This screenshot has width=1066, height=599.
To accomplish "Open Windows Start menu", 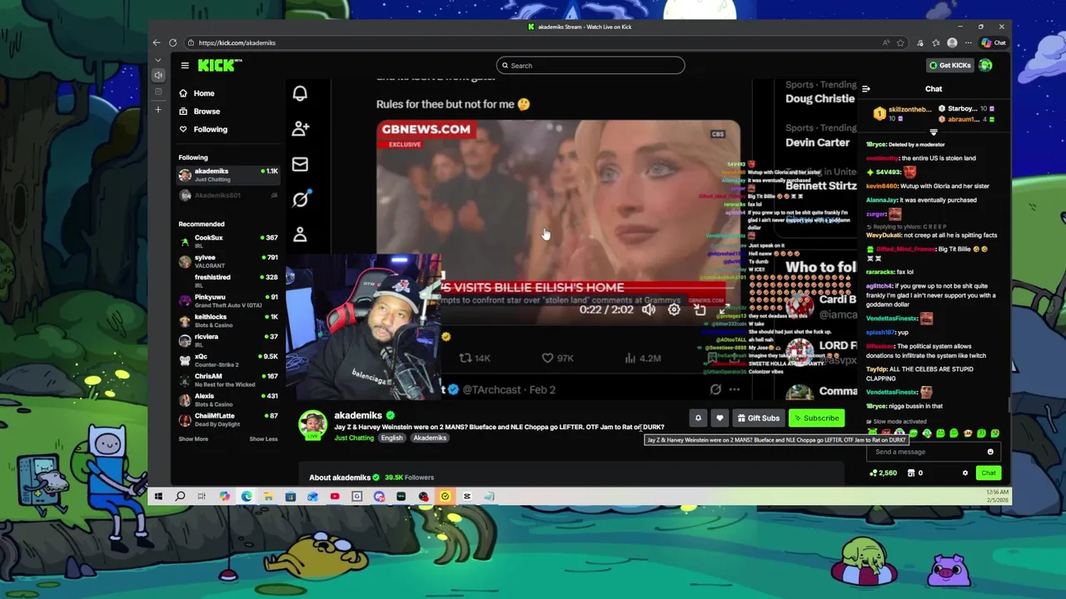I will [x=158, y=497].
